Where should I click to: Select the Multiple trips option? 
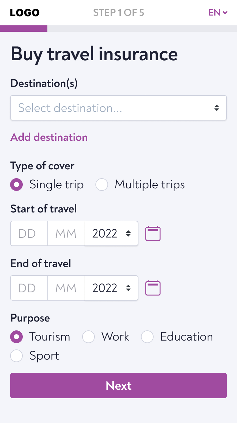pyautogui.click(x=102, y=185)
